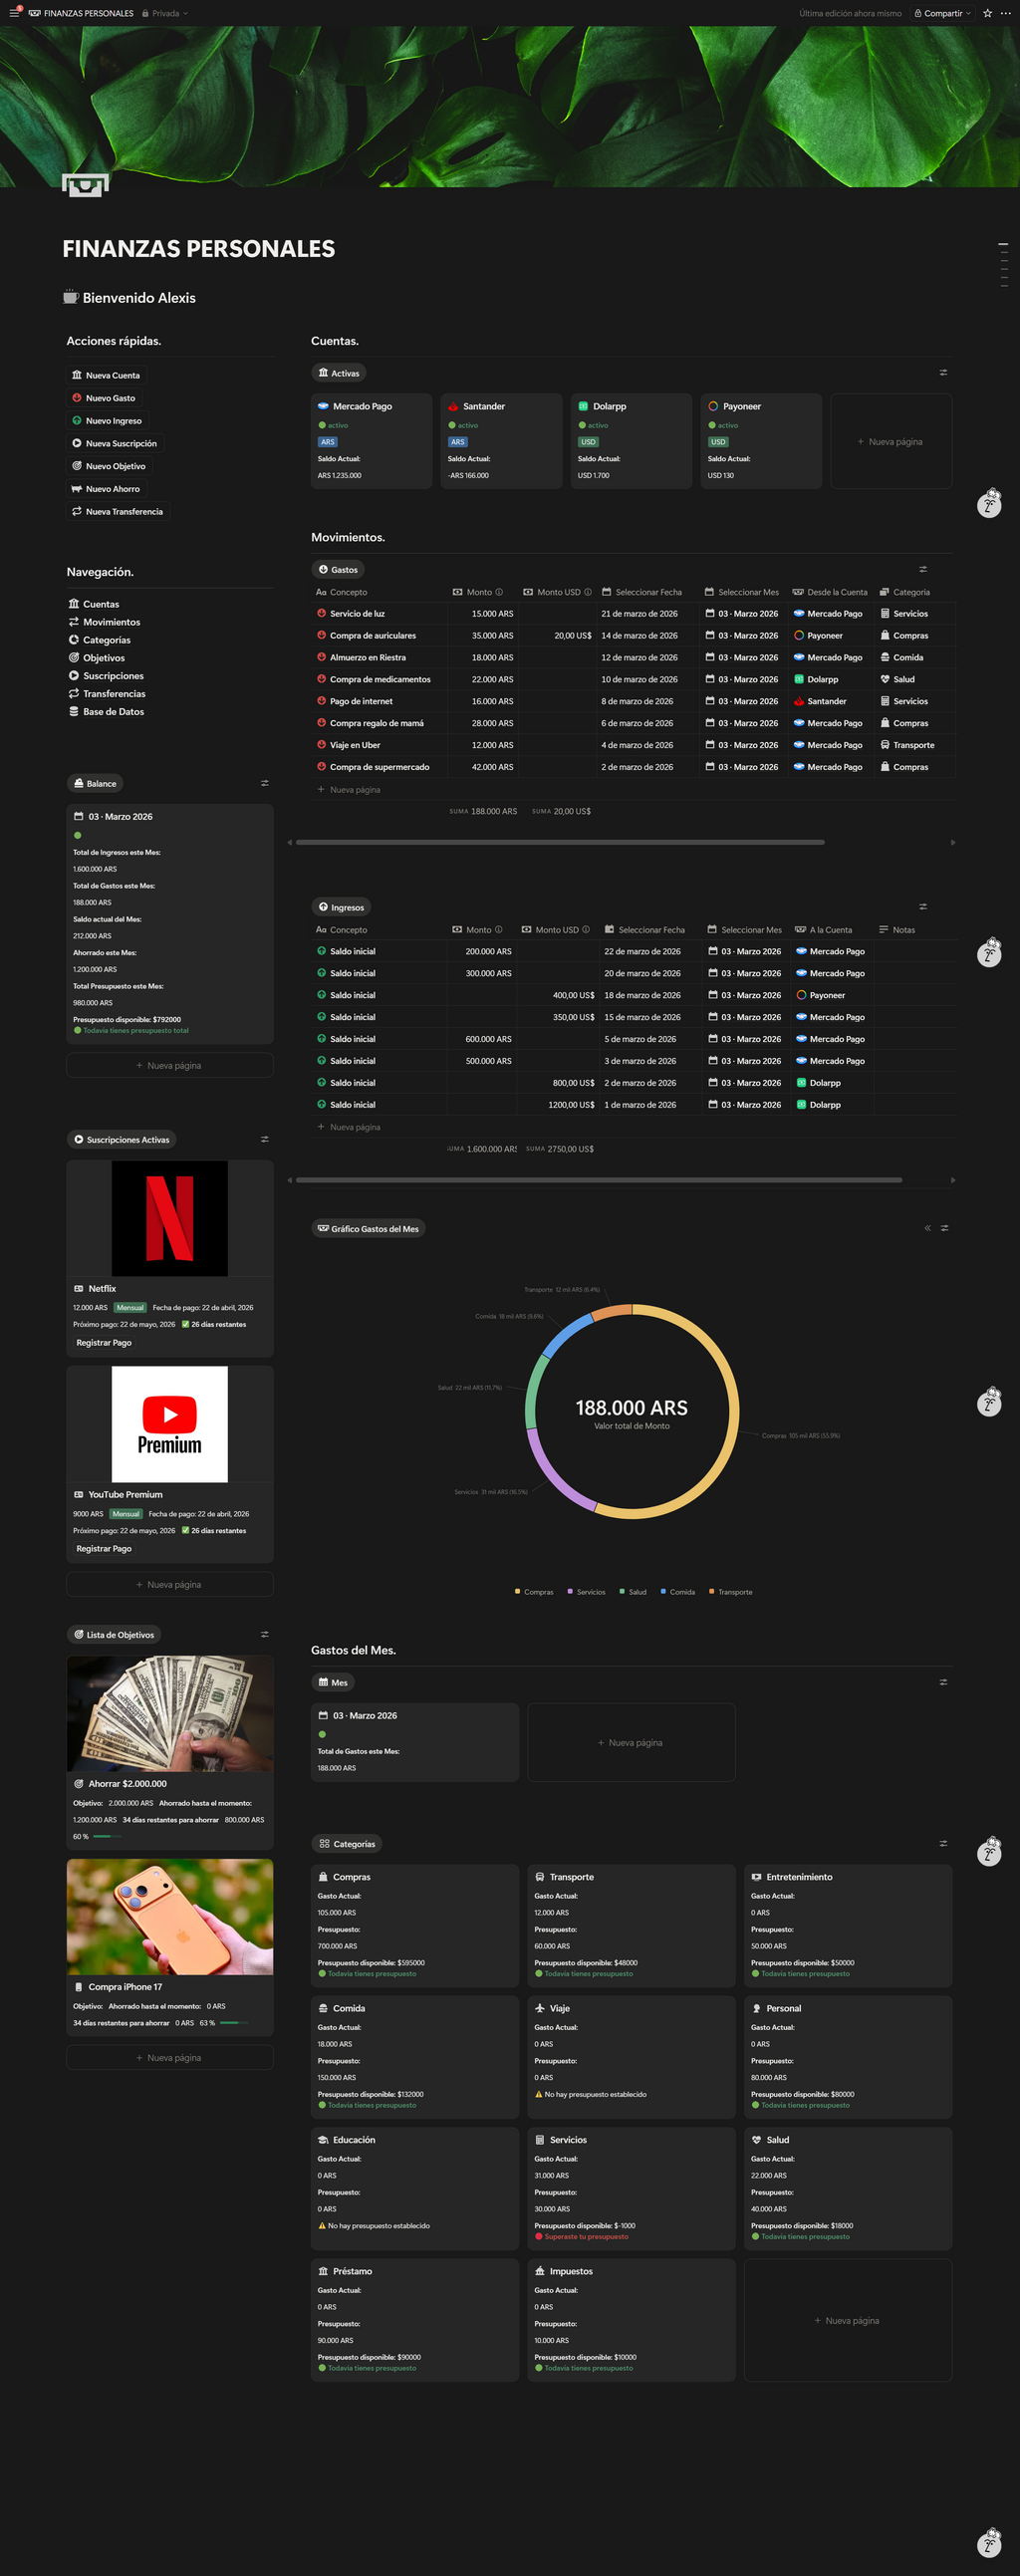The height and width of the screenshot is (2576, 1020).
Task: Select the Gráfico Gastos del Mes tab
Action: click(368, 1229)
